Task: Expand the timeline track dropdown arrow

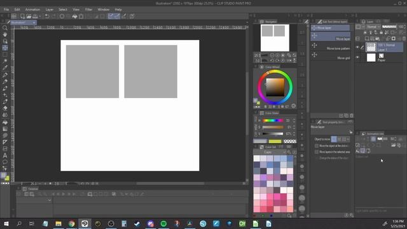Action: coord(50,200)
